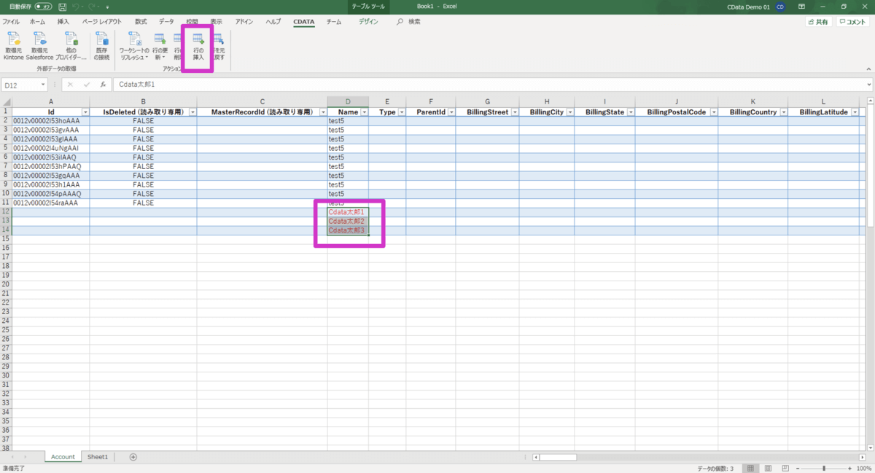Screen dimensions: 875x473
Task: Select cell containing Cdata太郎2
Action: click(348, 221)
